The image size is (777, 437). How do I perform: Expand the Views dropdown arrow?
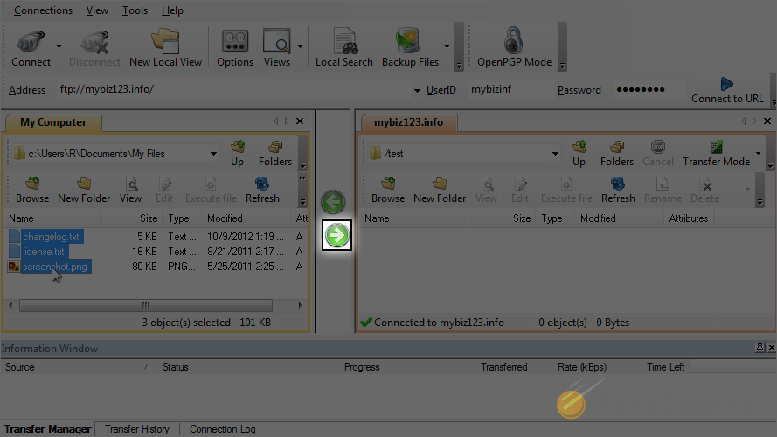(301, 46)
